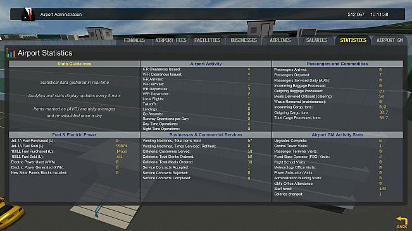
Task: Click the Salaries changed label
Action: click(288, 194)
